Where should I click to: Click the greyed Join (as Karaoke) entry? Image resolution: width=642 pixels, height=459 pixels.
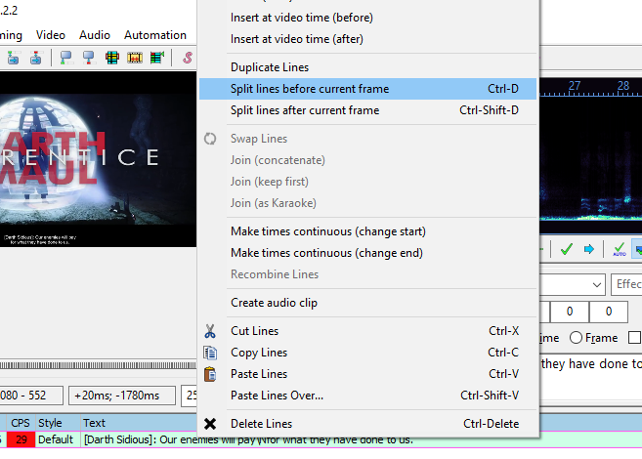pos(367,203)
